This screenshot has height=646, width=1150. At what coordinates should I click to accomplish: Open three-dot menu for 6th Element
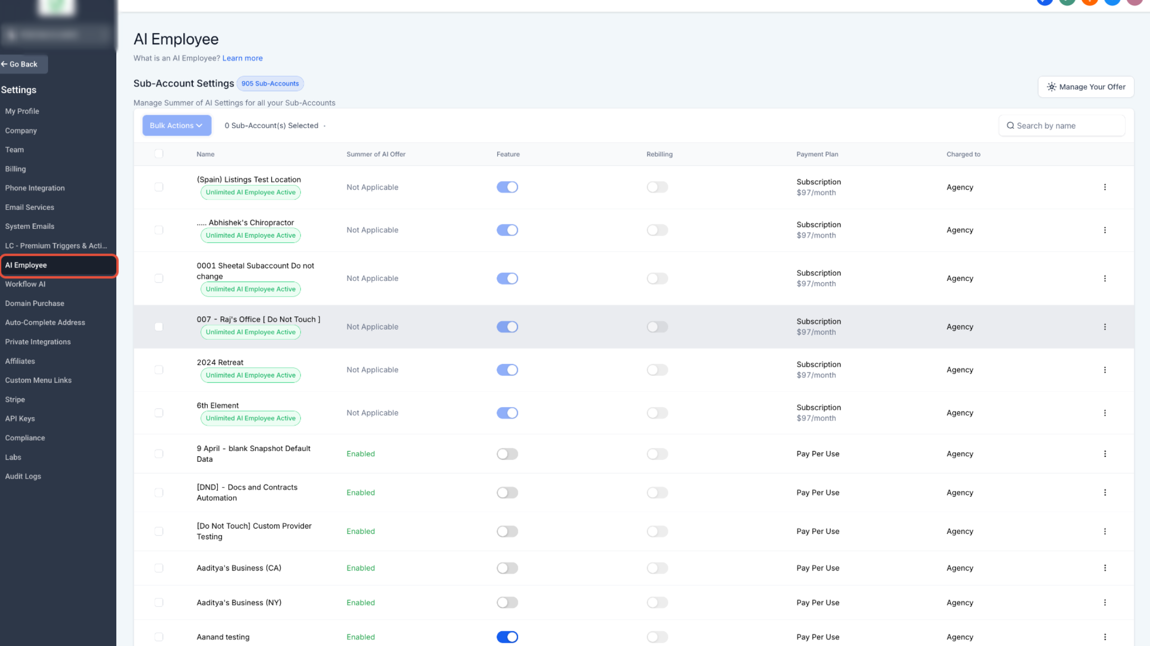pyautogui.click(x=1105, y=413)
